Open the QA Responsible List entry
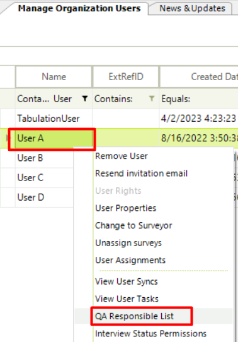Screen dimensions: 238x342 (x=134, y=316)
